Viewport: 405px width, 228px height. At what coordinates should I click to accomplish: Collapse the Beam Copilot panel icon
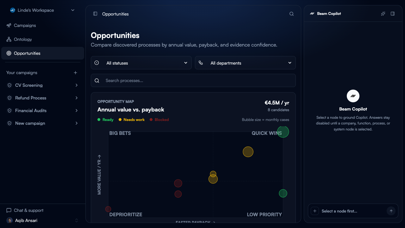click(393, 14)
